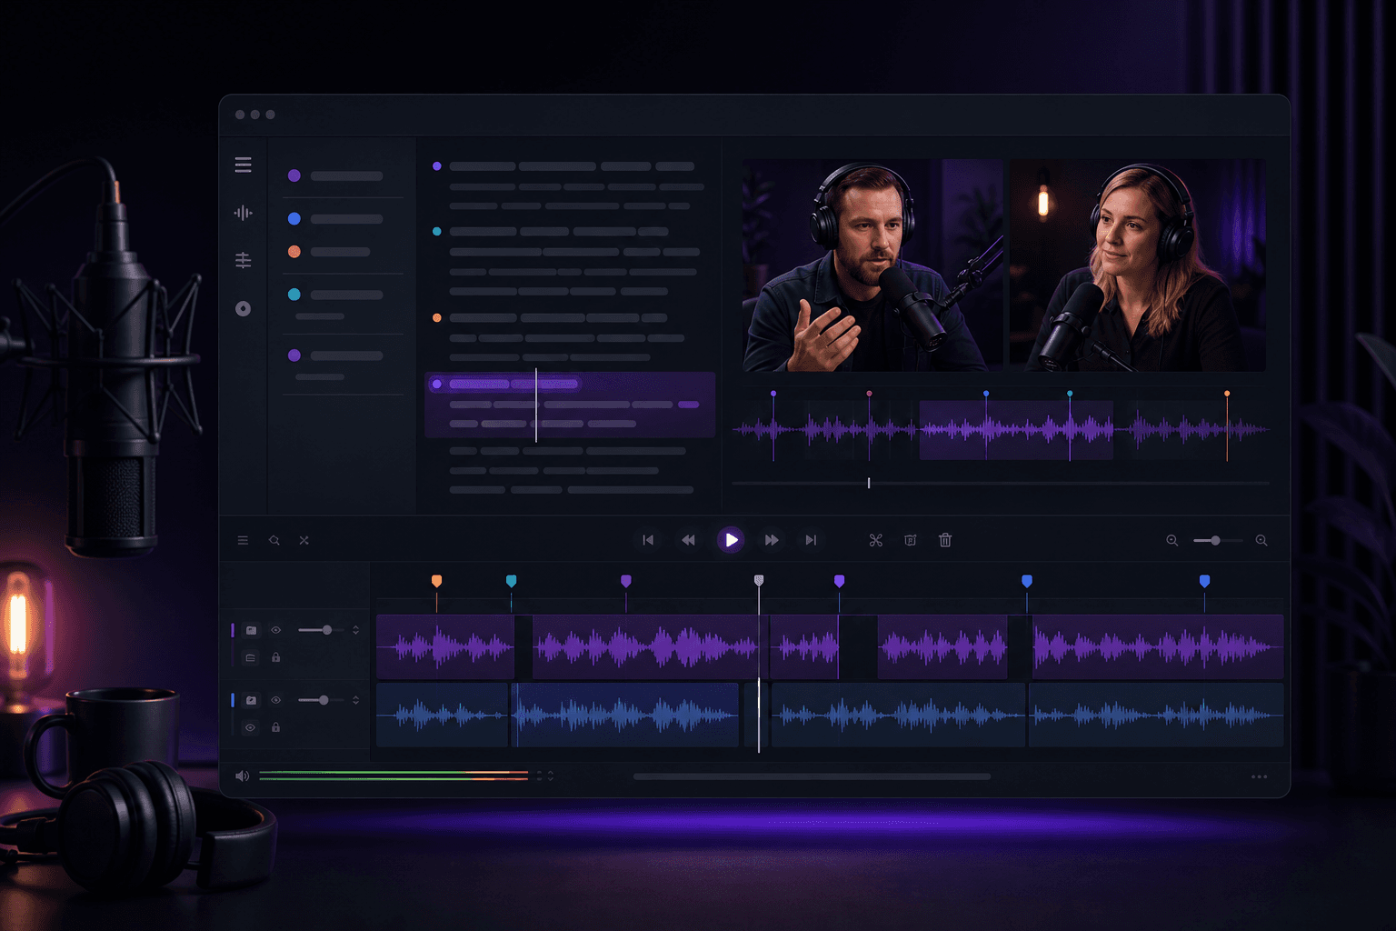The width and height of the screenshot is (1396, 931).
Task: Fast-forward playback with the double-arrow button
Action: [x=772, y=540]
